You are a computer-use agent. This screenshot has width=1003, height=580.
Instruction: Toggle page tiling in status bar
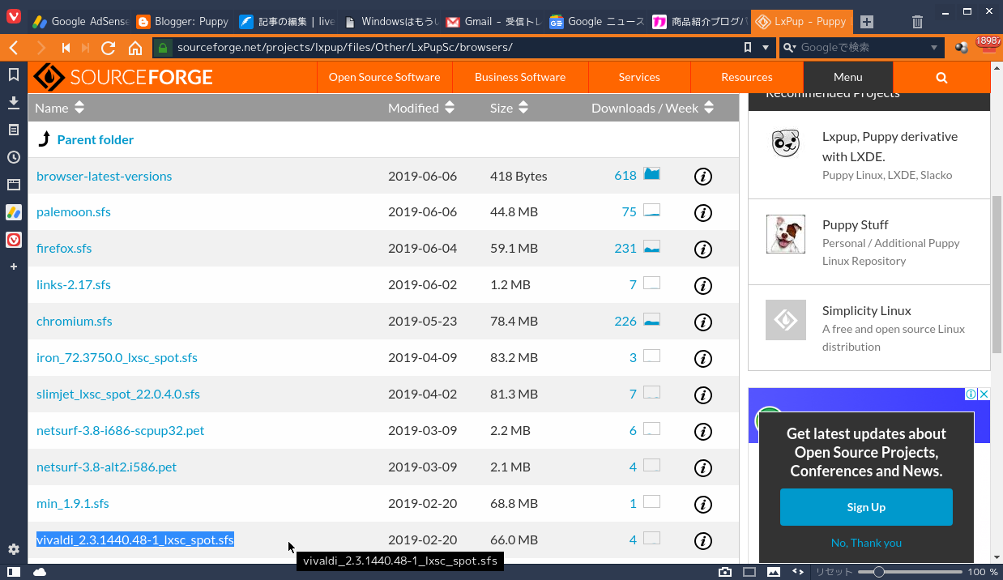coord(749,572)
